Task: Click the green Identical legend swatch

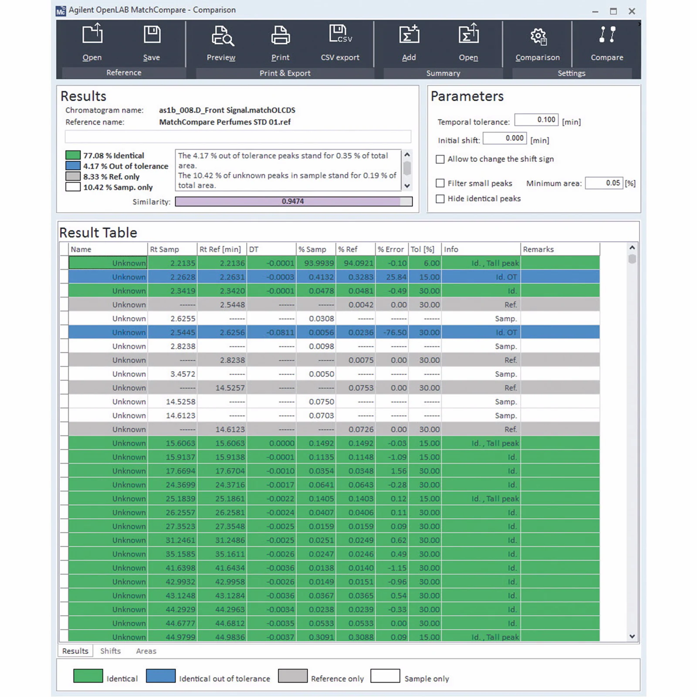Action: click(x=88, y=676)
